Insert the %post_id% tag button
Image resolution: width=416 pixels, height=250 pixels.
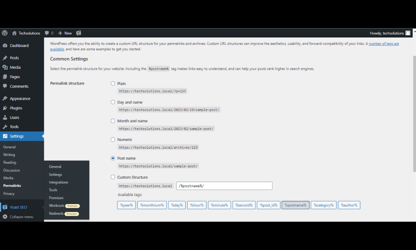[x=268, y=205]
